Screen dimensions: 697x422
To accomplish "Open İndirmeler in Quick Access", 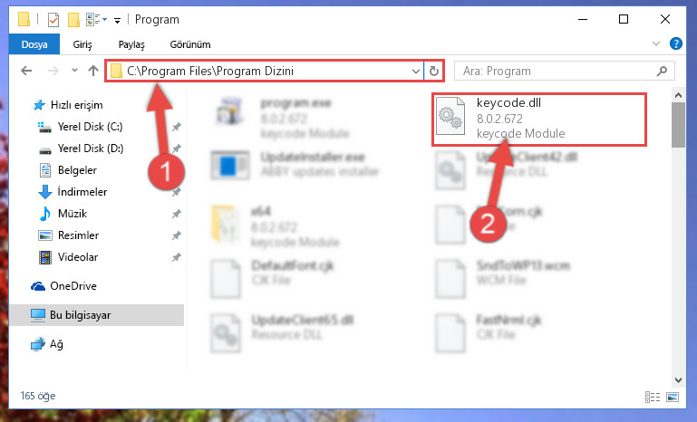I will 82,192.
